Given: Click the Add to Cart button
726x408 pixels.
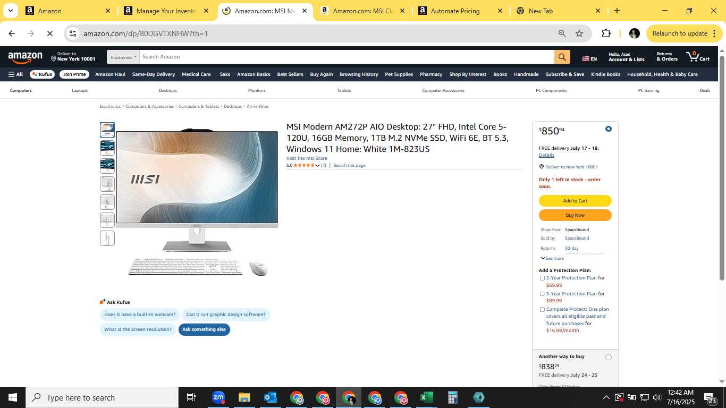Looking at the screenshot, I should point(575,201).
